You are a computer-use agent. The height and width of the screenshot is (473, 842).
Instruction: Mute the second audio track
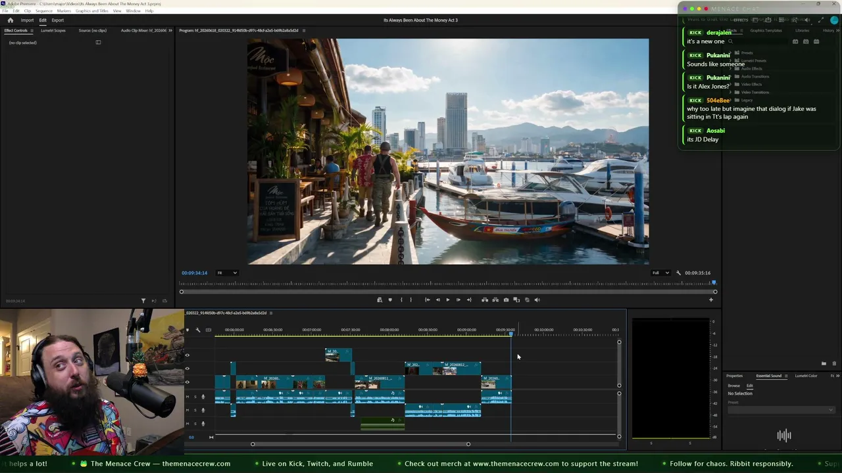tap(187, 410)
